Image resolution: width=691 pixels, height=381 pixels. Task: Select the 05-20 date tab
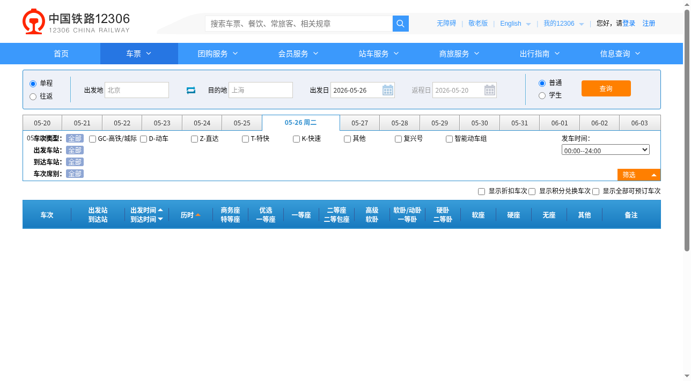pos(42,123)
